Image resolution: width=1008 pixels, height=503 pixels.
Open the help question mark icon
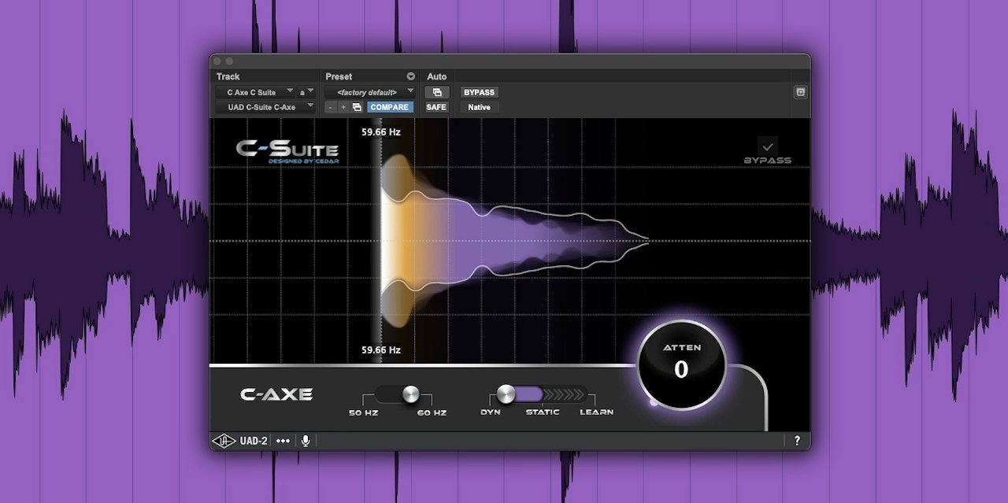point(797,441)
